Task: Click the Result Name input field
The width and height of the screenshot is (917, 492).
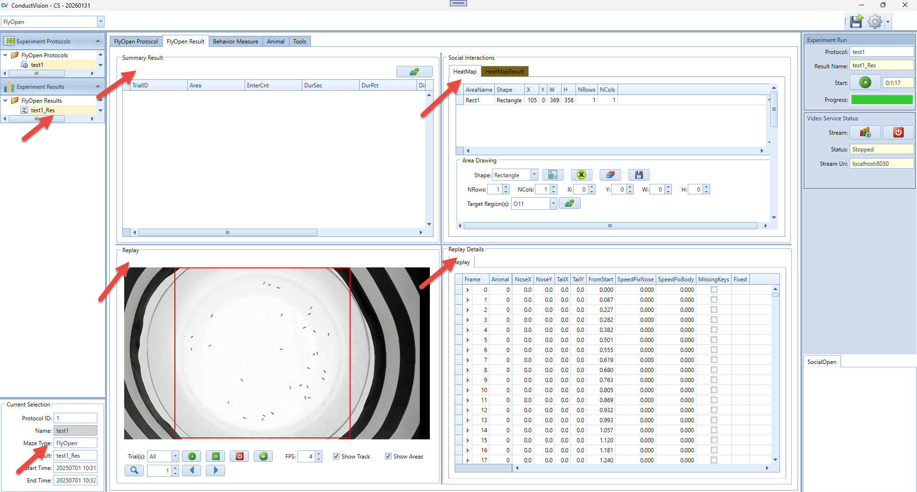Action: pos(881,65)
